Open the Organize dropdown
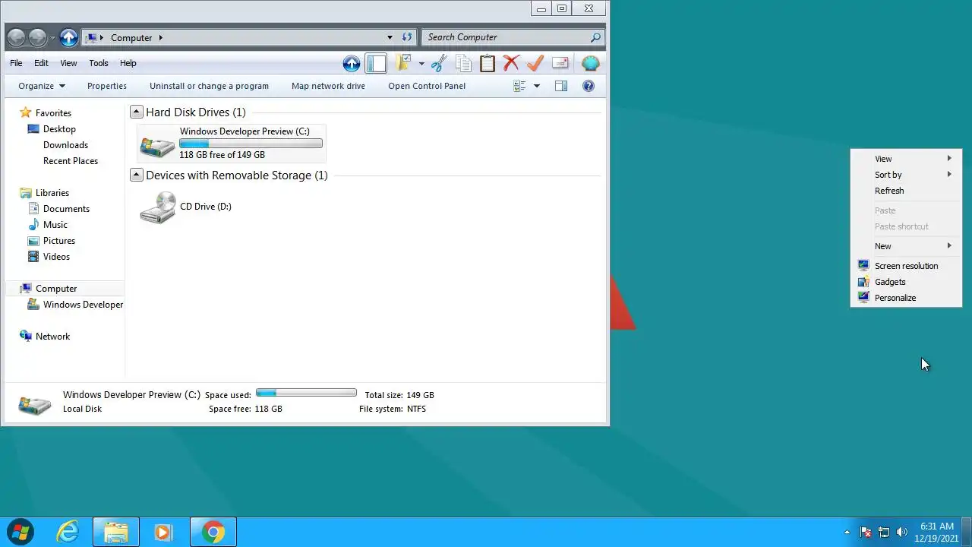Screen dimensions: 972x547 (x=42, y=86)
